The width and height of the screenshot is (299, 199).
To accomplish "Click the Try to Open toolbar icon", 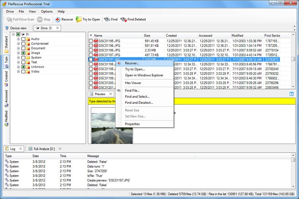I will [x=79, y=19].
